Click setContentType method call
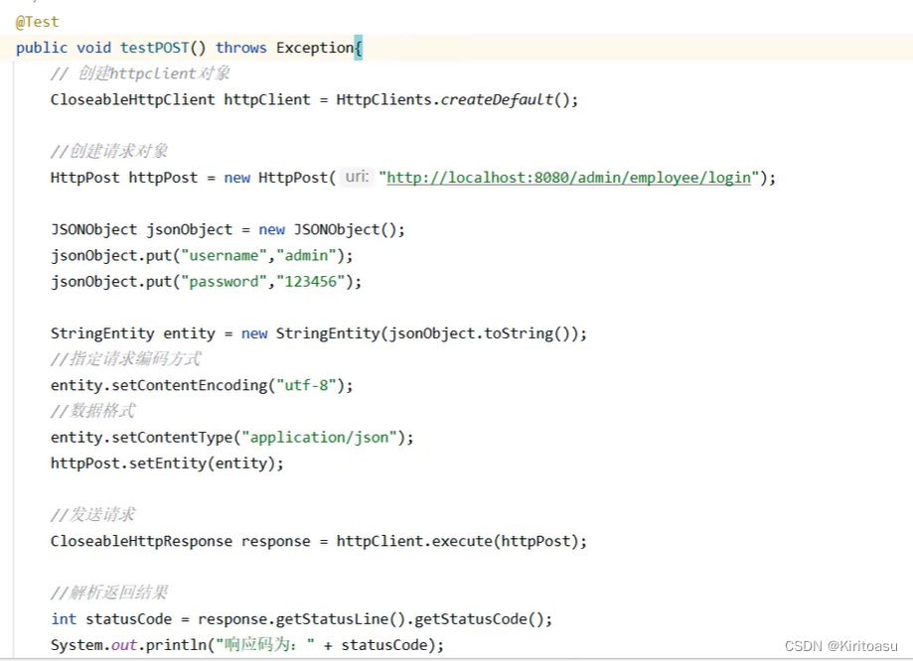 [x=172, y=437]
